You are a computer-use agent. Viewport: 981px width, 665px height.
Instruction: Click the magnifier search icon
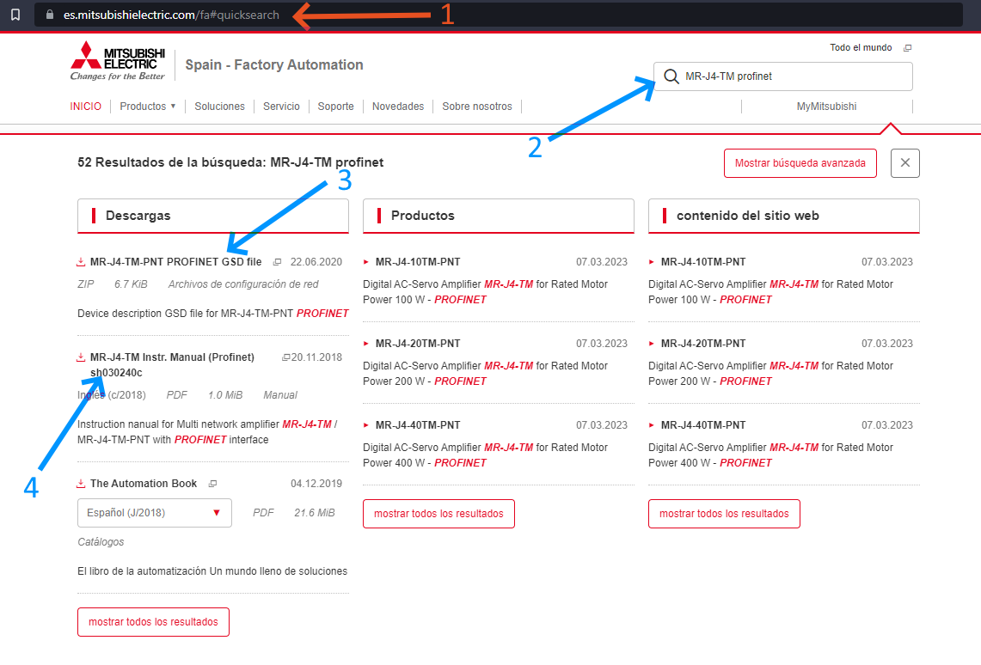coord(671,76)
